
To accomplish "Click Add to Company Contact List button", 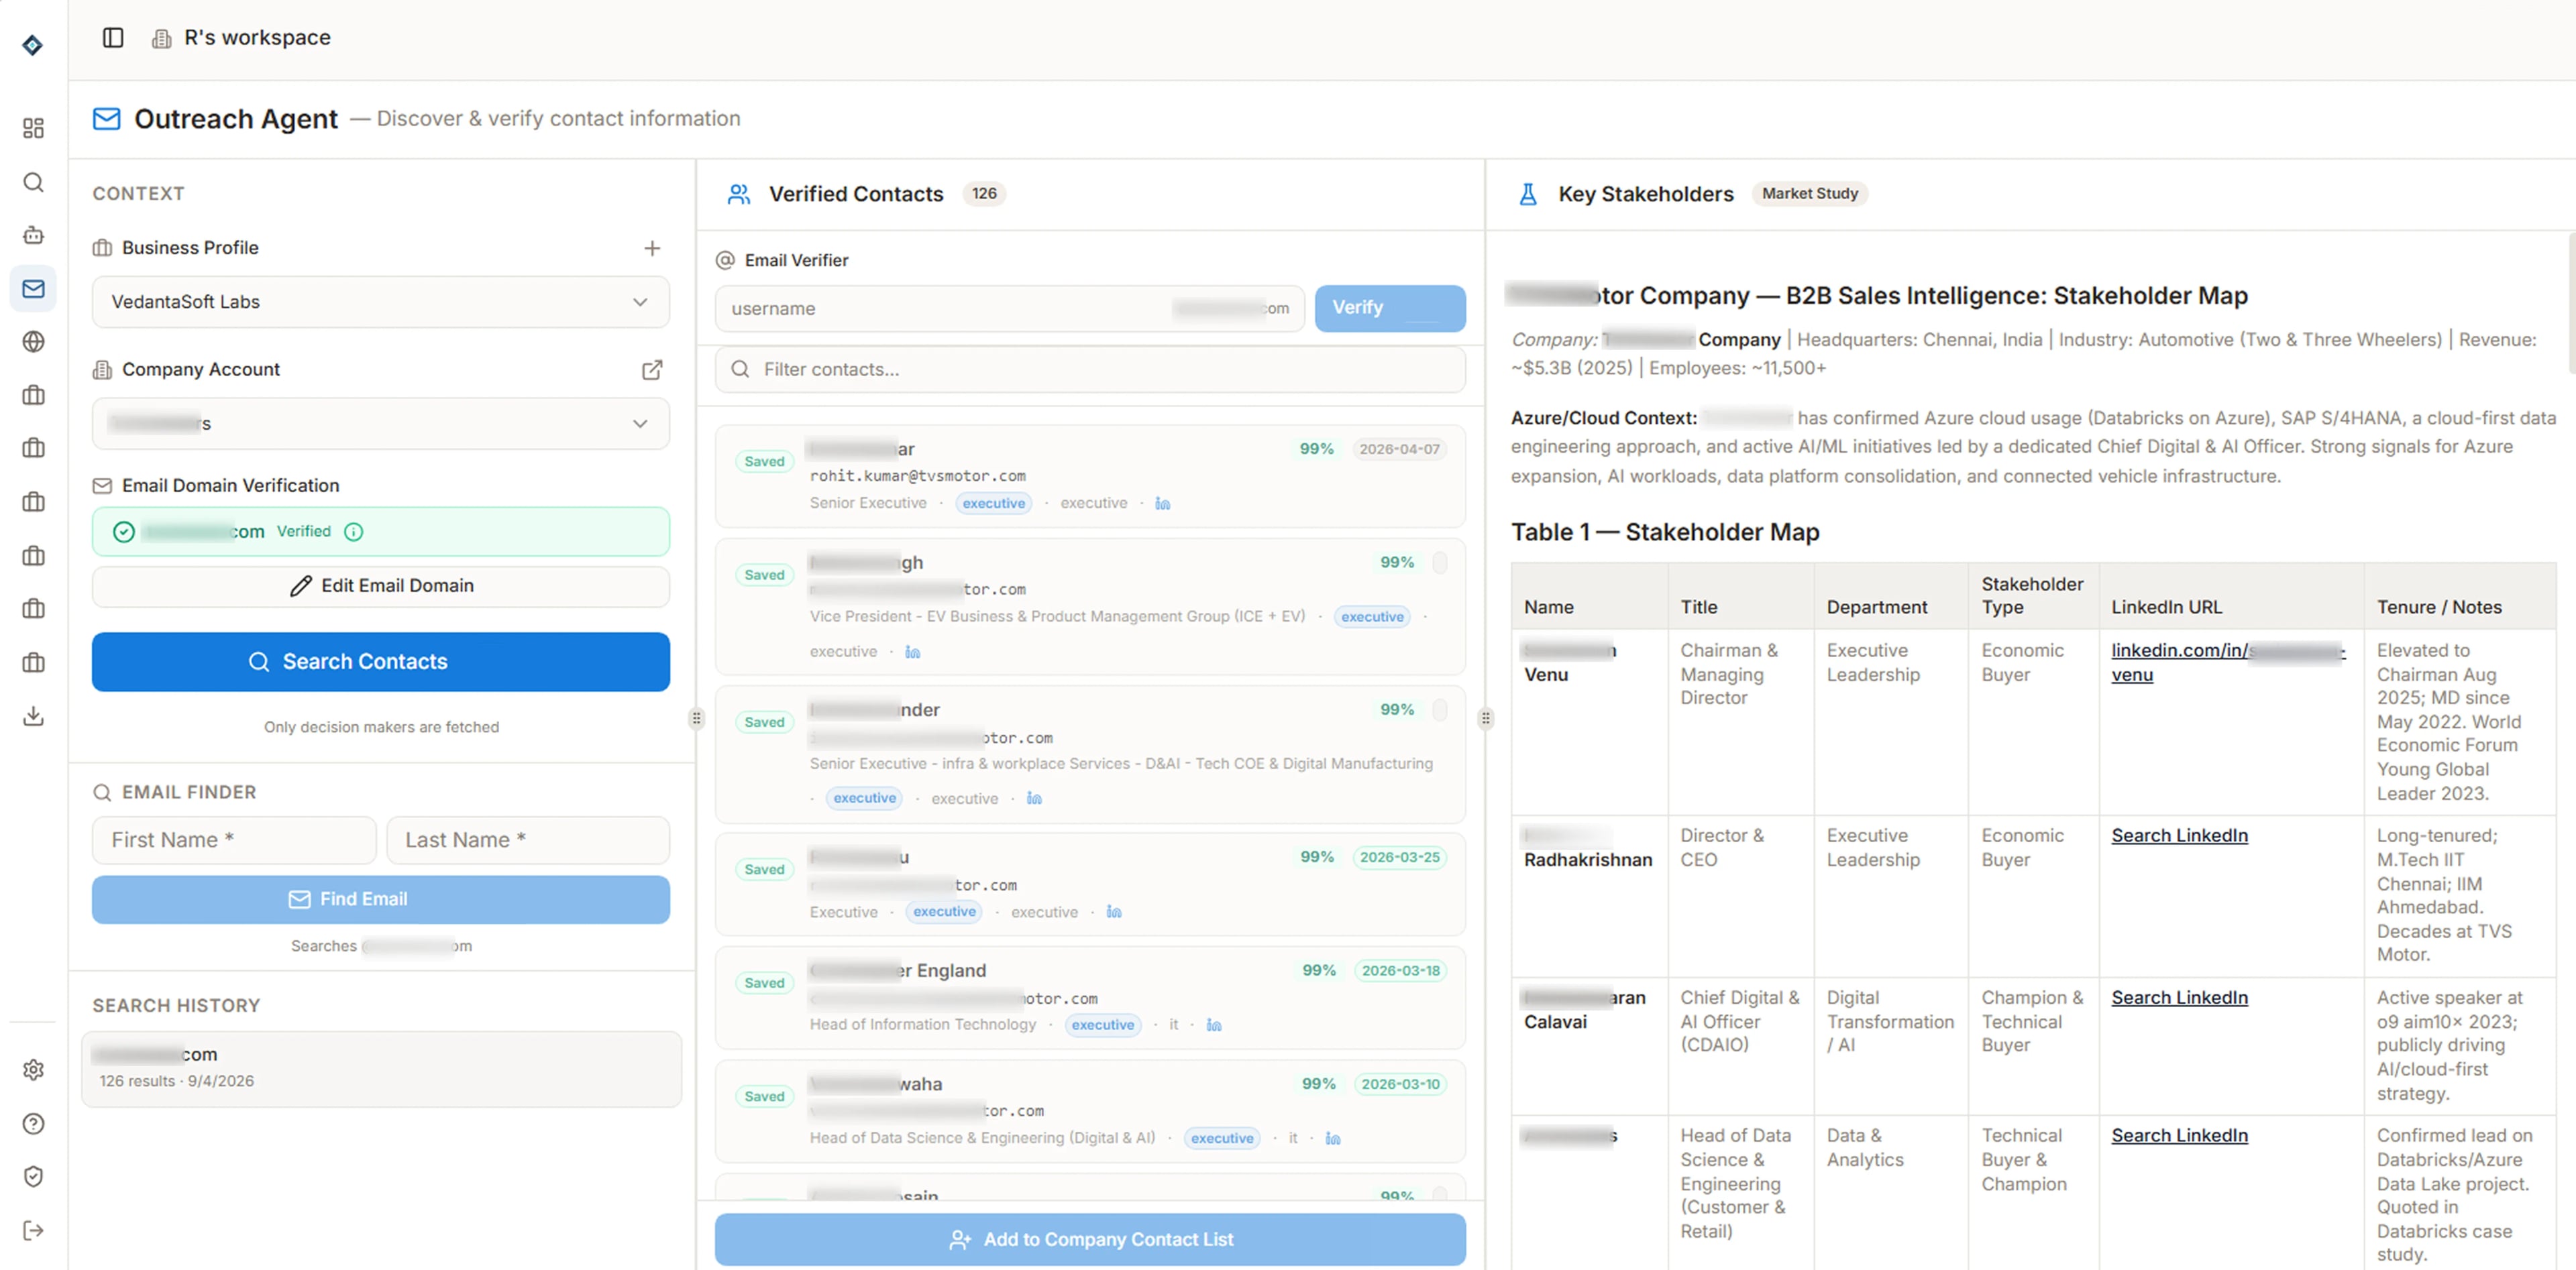I will click(x=1090, y=1239).
